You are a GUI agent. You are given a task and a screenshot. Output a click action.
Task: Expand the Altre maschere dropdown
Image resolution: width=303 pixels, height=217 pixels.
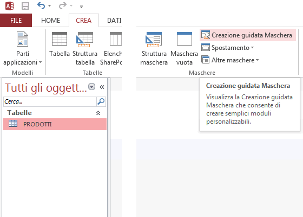coord(230,60)
